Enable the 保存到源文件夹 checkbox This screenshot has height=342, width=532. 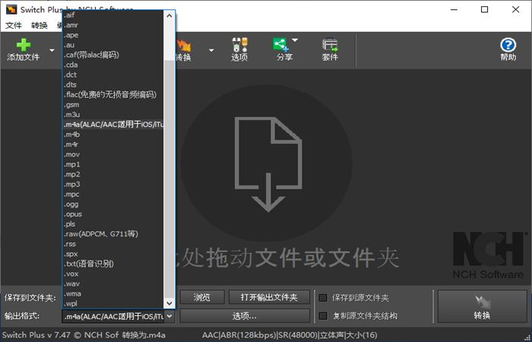coord(323,297)
